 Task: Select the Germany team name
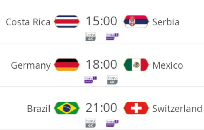(31, 65)
